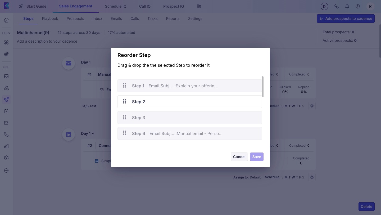
Task: Expand the Day 1 dropdown for step #2
Action: [93, 133]
